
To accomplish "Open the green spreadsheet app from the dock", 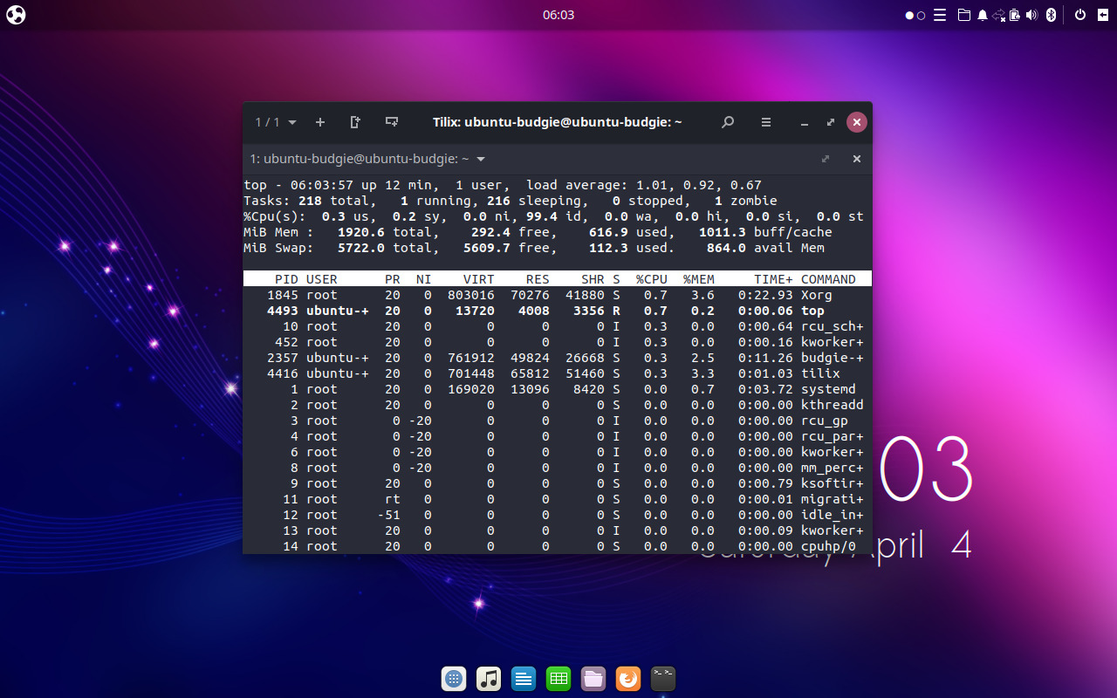I will [x=558, y=678].
